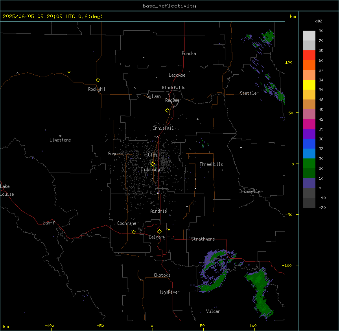Pick the dark orange swatch in dBZ legend
Screen dimensions: 339x331
pyautogui.click(x=309, y=65)
